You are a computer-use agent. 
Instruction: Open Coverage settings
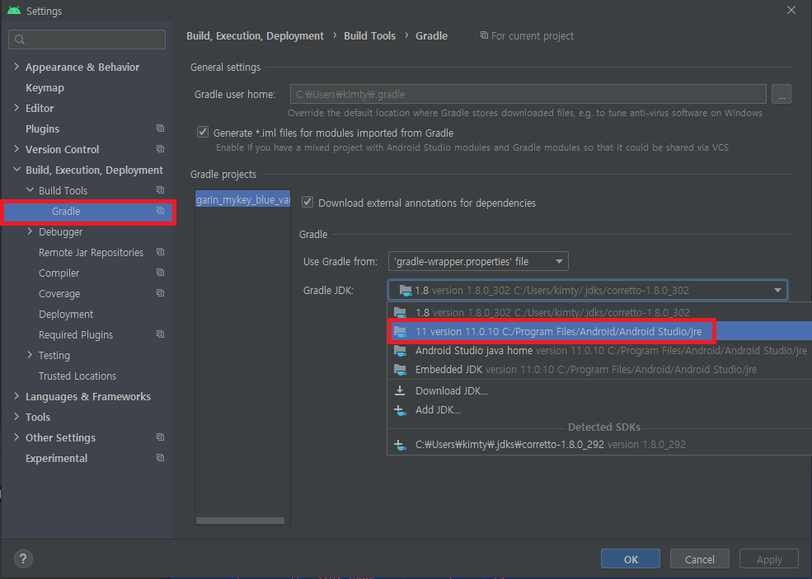(x=59, y=294)
